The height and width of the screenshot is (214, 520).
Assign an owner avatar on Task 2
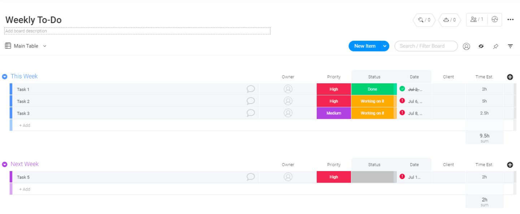point(288,101)
